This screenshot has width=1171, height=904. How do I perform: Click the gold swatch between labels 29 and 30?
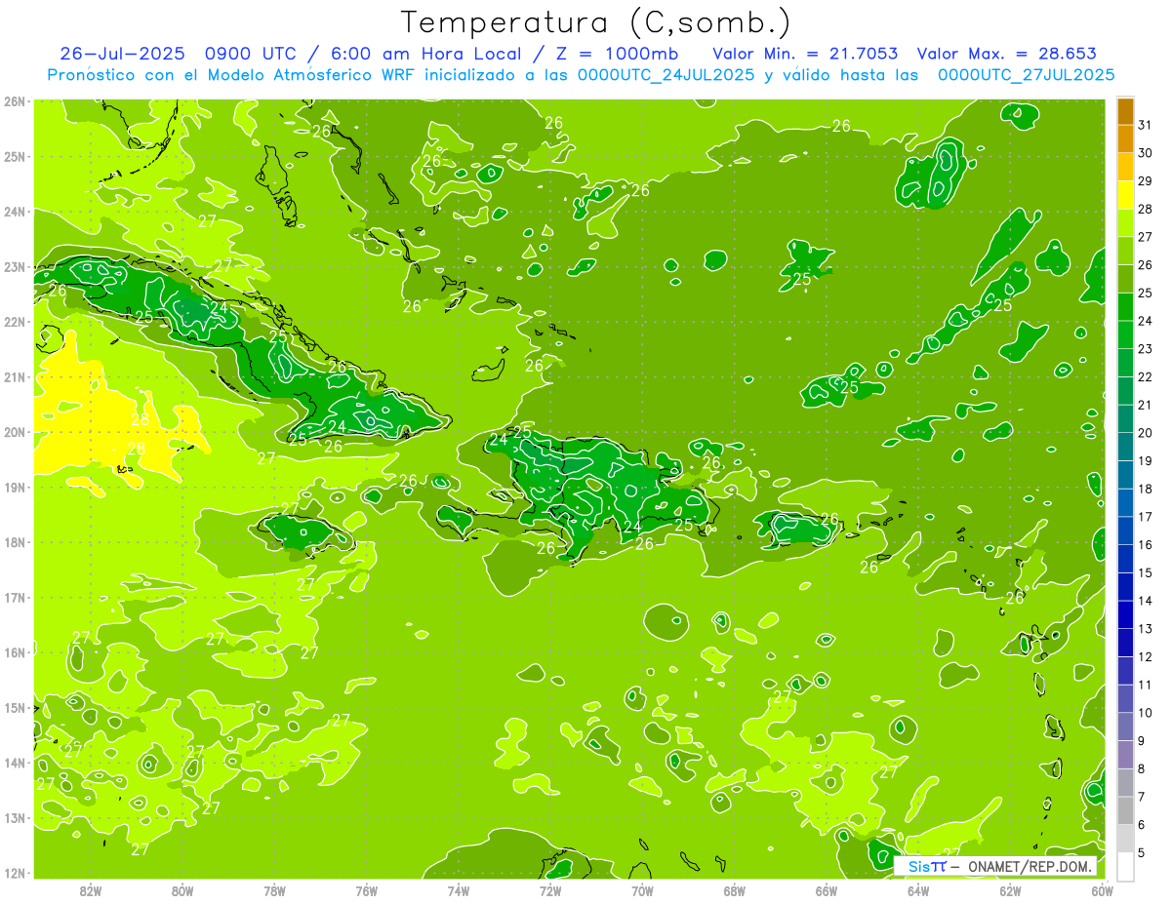coord(1125,167)
